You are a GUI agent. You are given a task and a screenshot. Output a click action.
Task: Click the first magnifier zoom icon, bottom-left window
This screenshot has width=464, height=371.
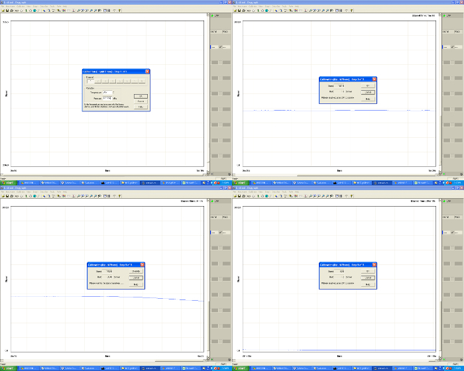pyautogui.click(x=78, y=196)
